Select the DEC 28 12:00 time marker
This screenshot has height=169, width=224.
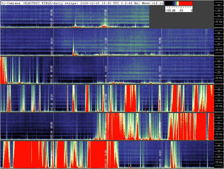click(x=106, y=18)
